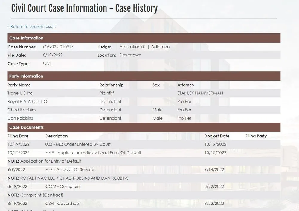
Task: Click the Downtown location value
Action: [x=130, y=55]
